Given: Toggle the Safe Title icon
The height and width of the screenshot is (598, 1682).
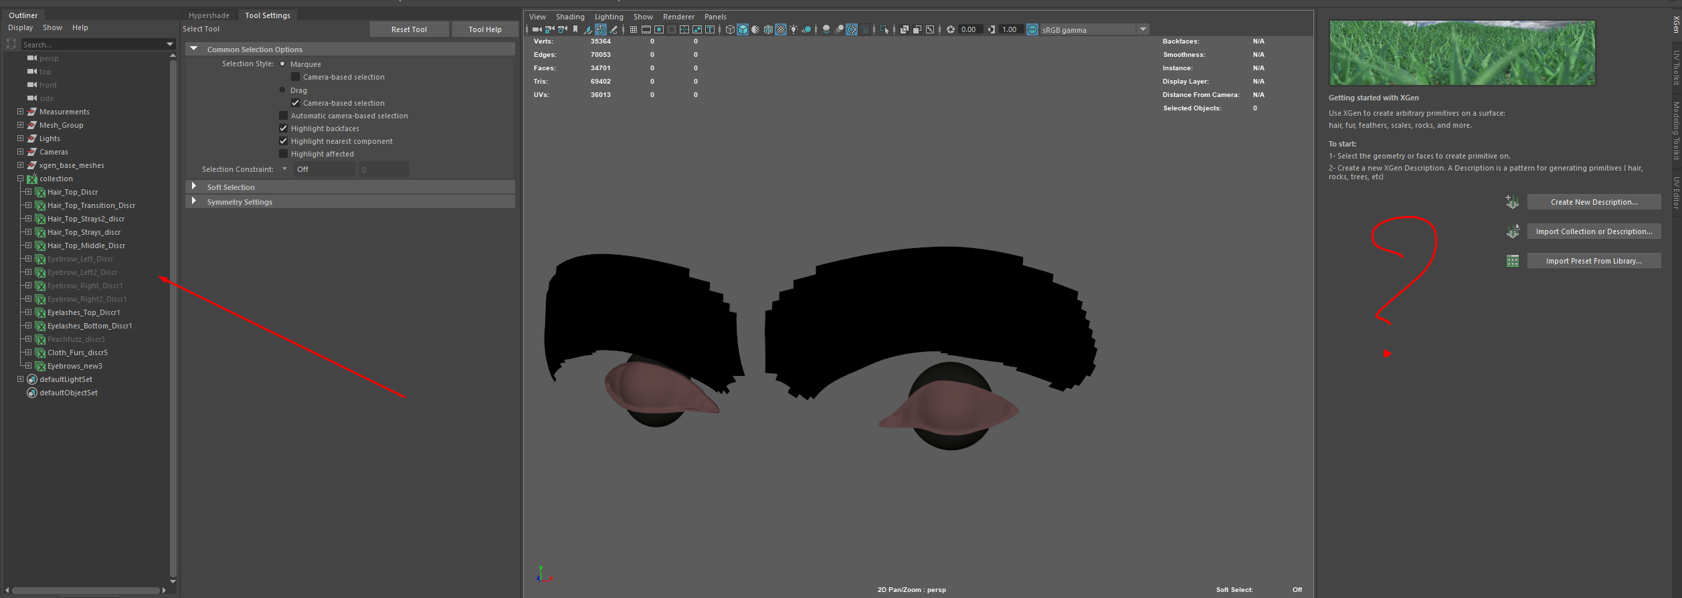Looking at the screenshot, I should click(710, 29).
